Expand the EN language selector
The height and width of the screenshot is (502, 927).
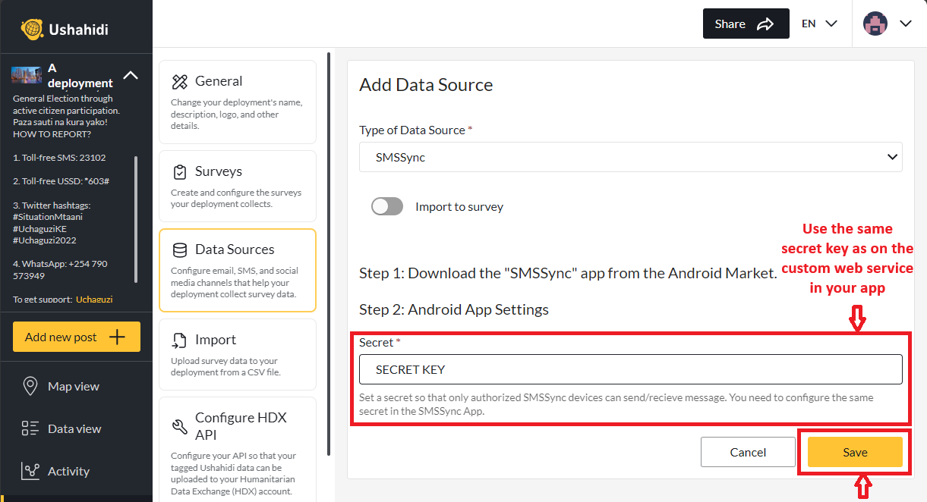point(819,24)
